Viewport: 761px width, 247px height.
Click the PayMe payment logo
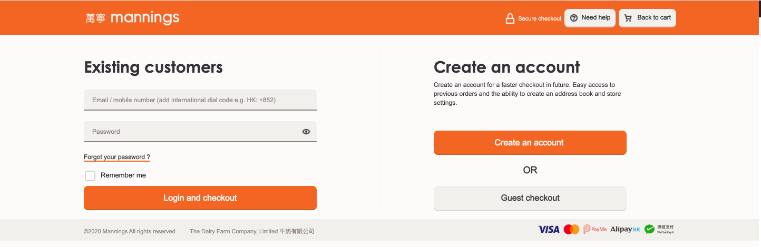595,229
